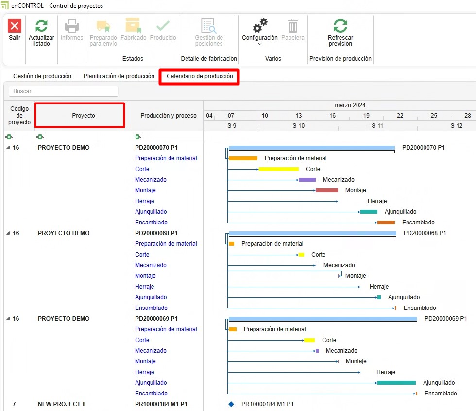Click the Fabricado box icon
Screen dimensions: 476x411
(133, 25)
